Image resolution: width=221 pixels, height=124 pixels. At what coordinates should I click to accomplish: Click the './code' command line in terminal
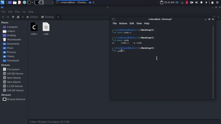pyautogui.click(x=121, y=51)
